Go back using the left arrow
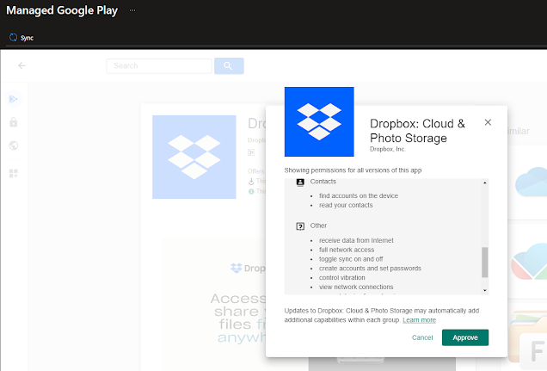The height and width of the screenshot is (371, 547). [22, 65]
